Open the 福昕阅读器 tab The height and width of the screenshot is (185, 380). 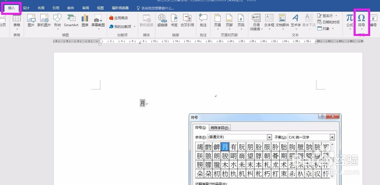click(120, 8)
